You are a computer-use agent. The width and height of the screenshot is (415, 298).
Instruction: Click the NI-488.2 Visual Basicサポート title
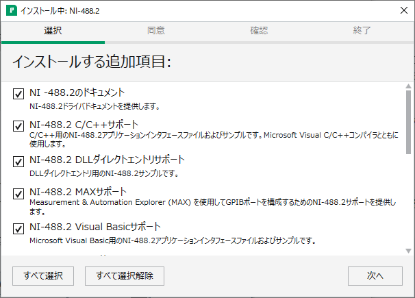tap(95, 227)
